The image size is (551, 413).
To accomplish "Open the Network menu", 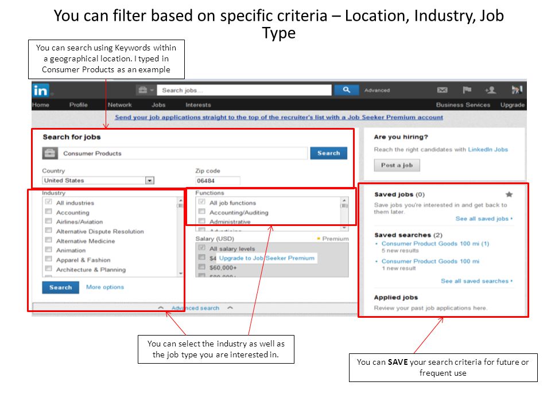I will [120, 104].
